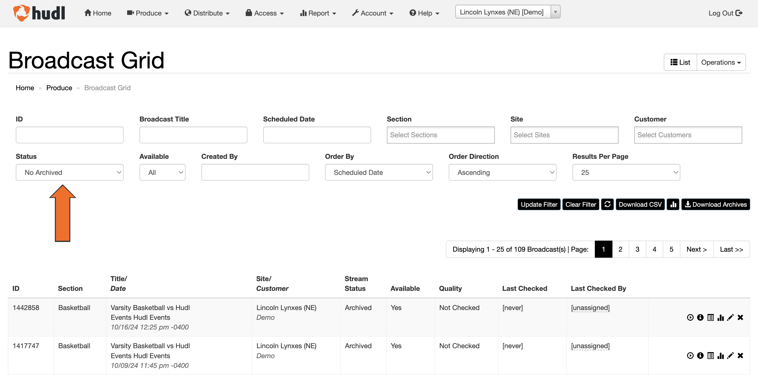
Task: Open the Distribute menu
Action: pos(207,13)
